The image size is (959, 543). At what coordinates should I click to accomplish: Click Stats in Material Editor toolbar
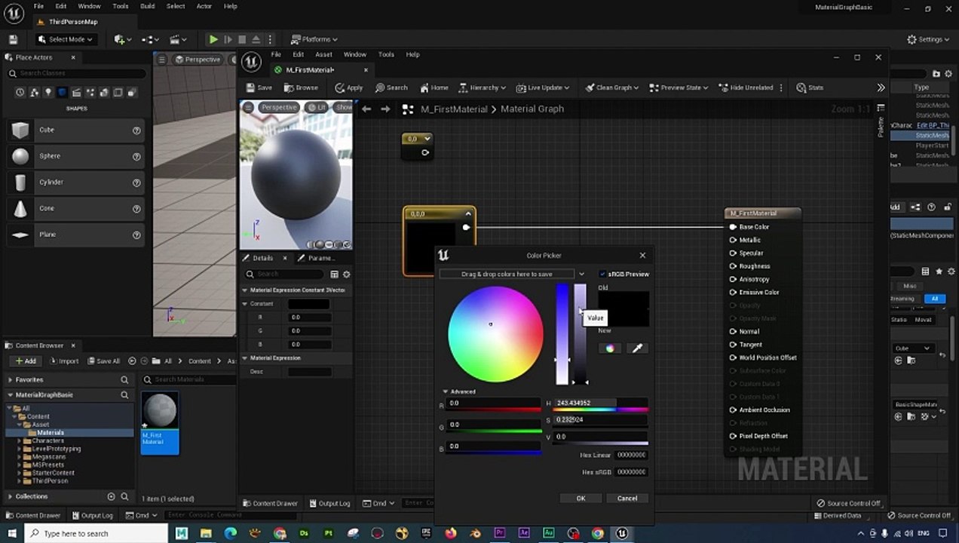coord(810,87)
